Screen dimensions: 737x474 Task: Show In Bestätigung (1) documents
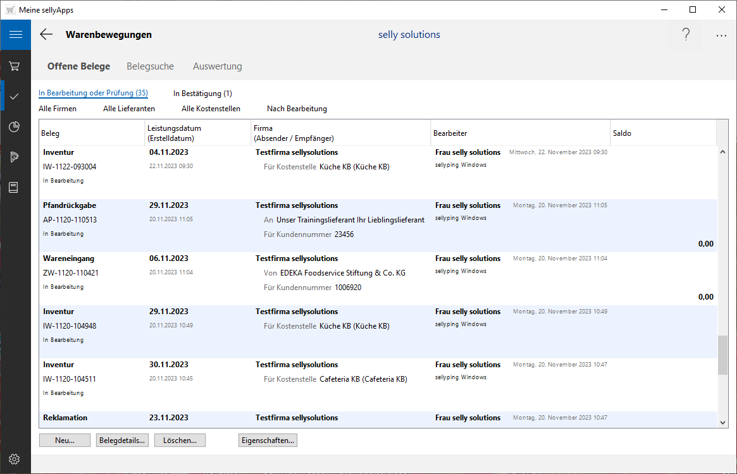pos(202,94)
